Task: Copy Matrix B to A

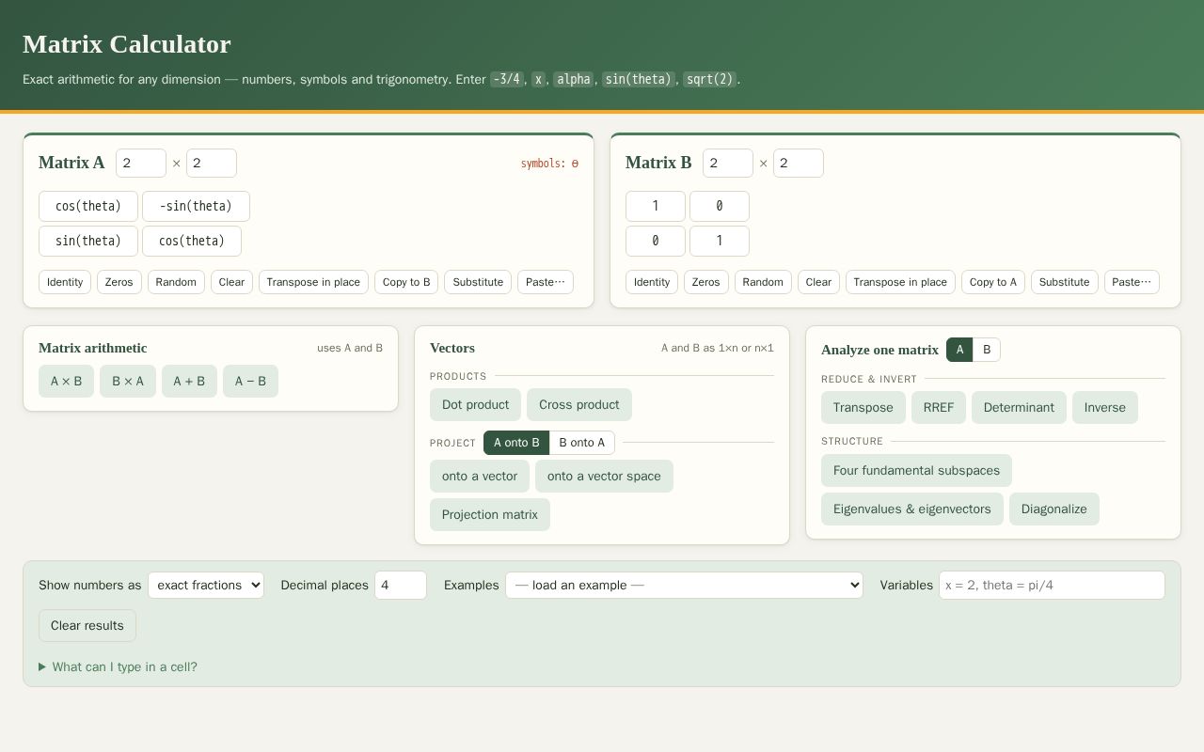Action: [993, 282]
